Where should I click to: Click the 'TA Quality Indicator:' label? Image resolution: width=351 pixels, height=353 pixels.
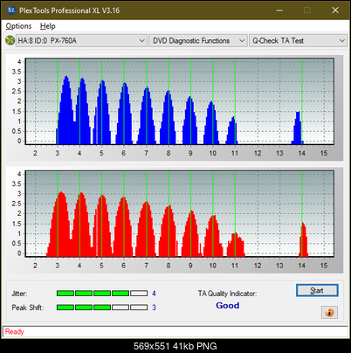(227, 294)
